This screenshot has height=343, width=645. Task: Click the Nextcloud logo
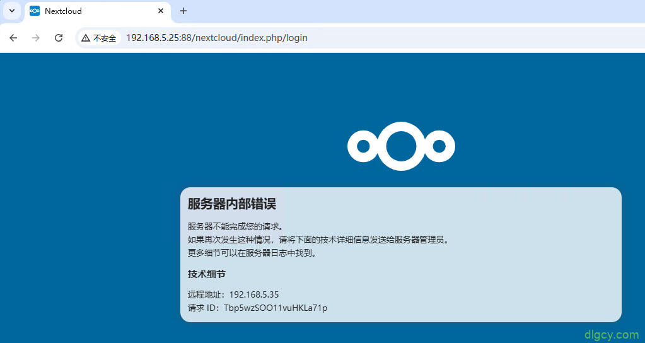click(401, 146)
